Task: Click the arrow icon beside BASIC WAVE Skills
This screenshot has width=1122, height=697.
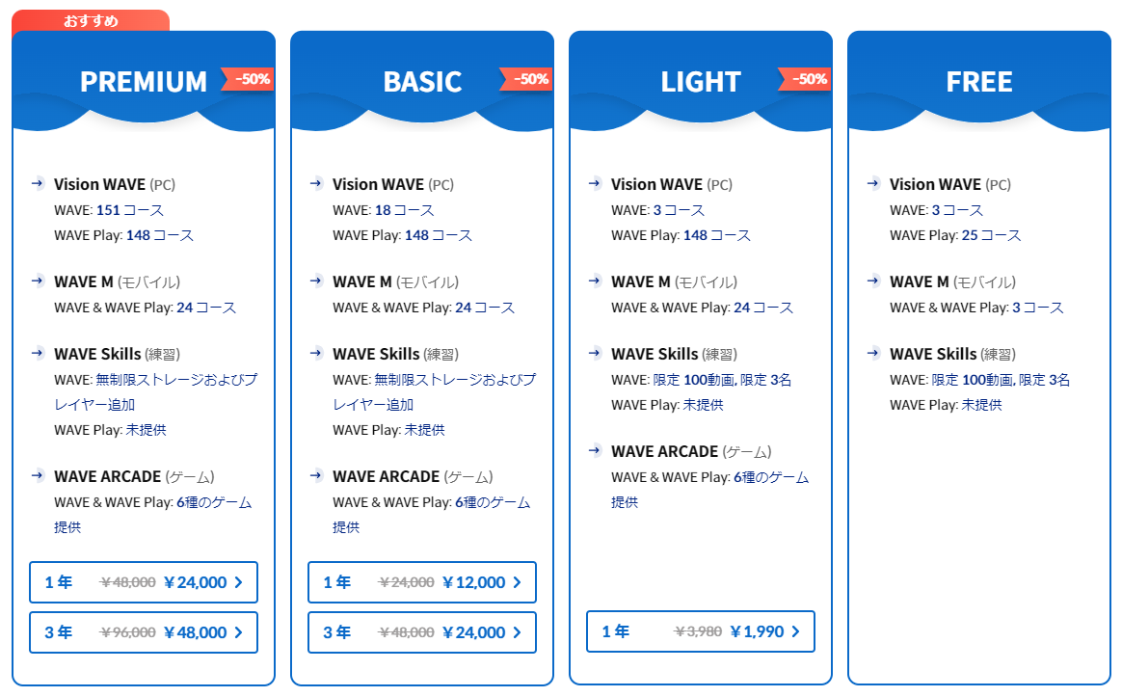Action: (316, 353)
